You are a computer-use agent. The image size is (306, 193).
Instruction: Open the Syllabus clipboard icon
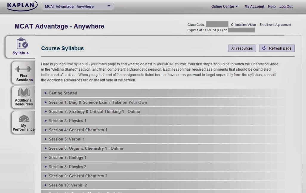tap(22, 43)
